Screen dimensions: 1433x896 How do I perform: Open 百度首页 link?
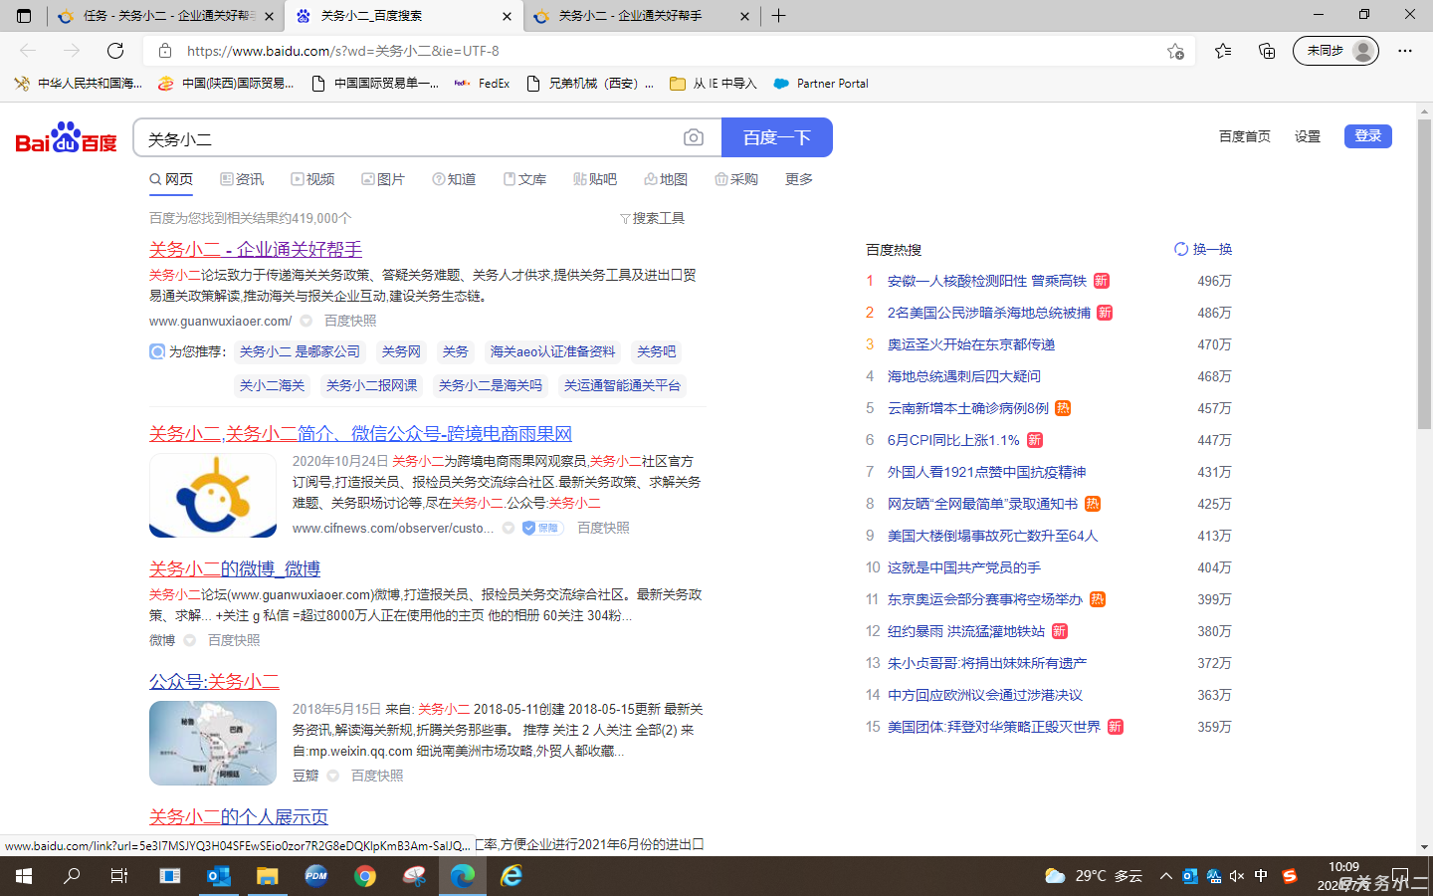coord(1245,136)
